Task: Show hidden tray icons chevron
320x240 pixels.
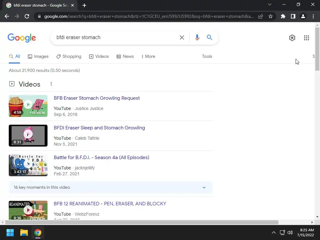Action: coord(274,232)
